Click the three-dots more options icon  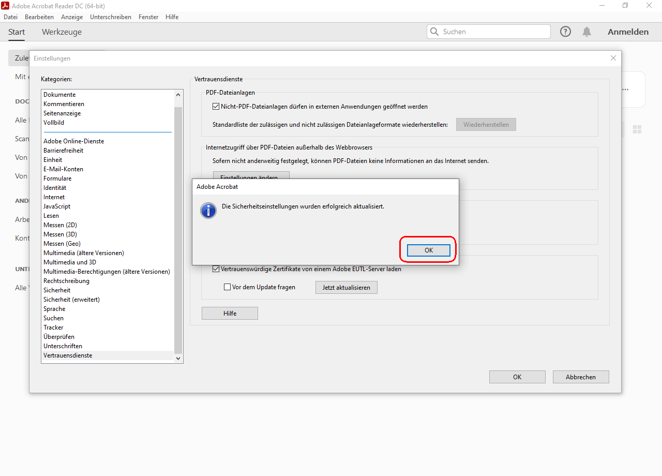click(x=625, y=90)
